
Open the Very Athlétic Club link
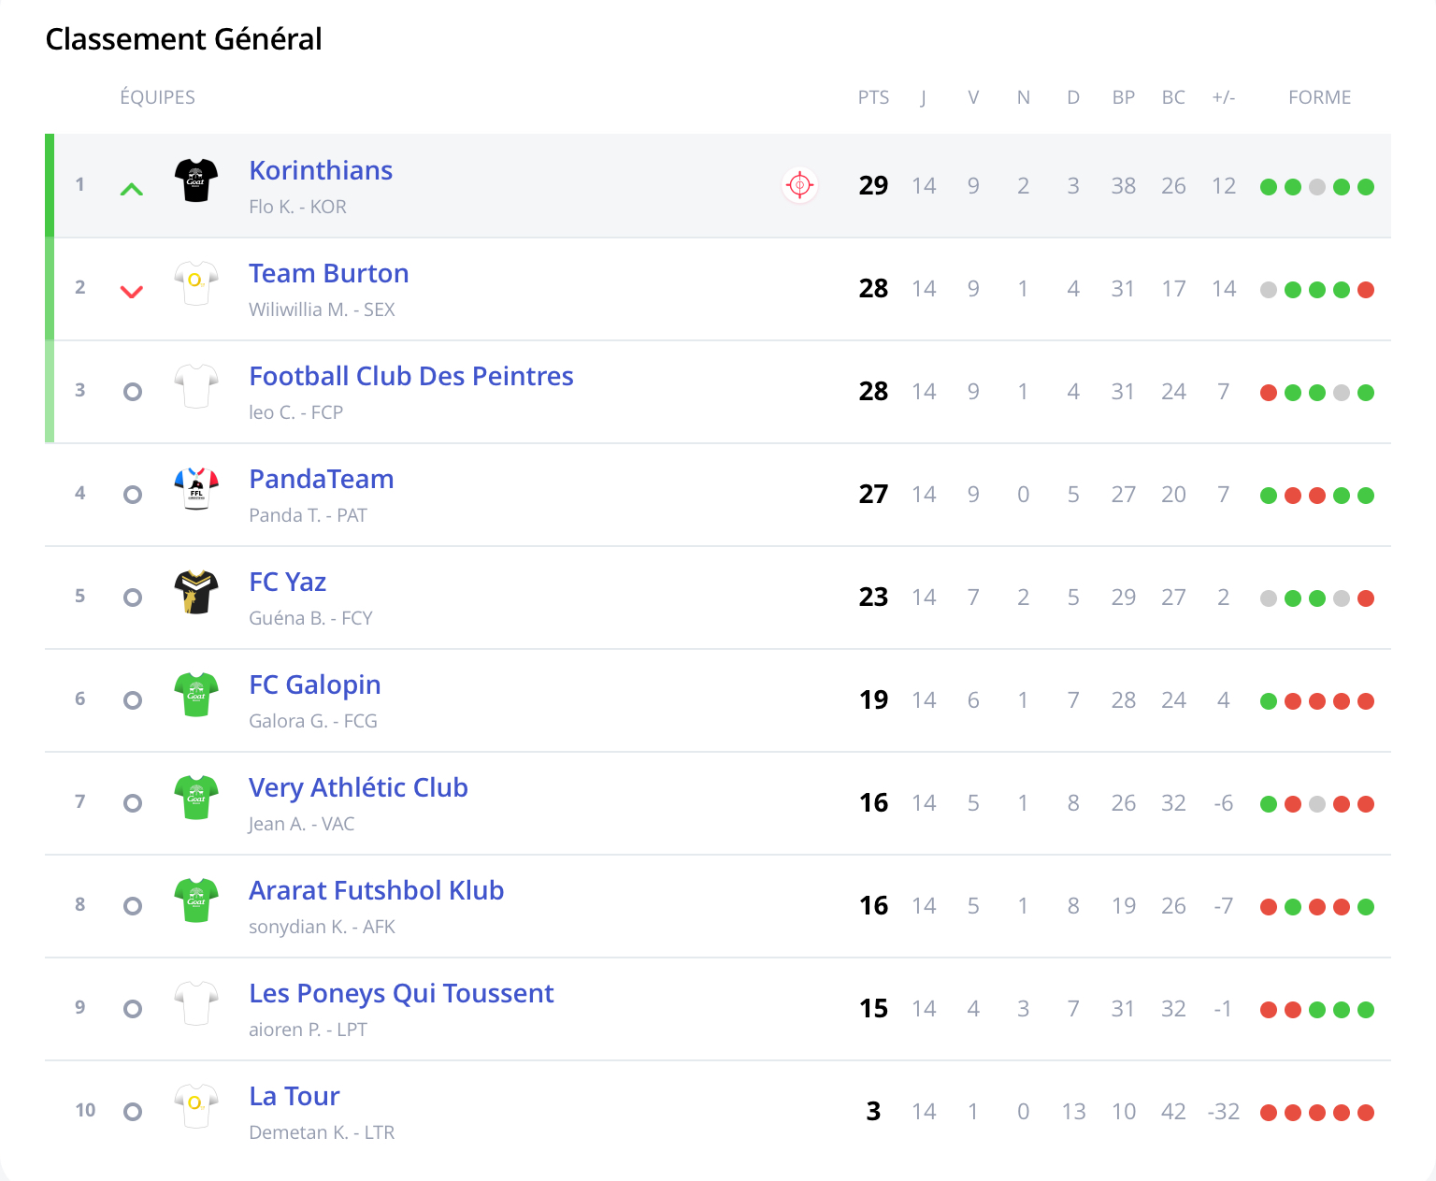pyautogui.click(x=358, y=787)
